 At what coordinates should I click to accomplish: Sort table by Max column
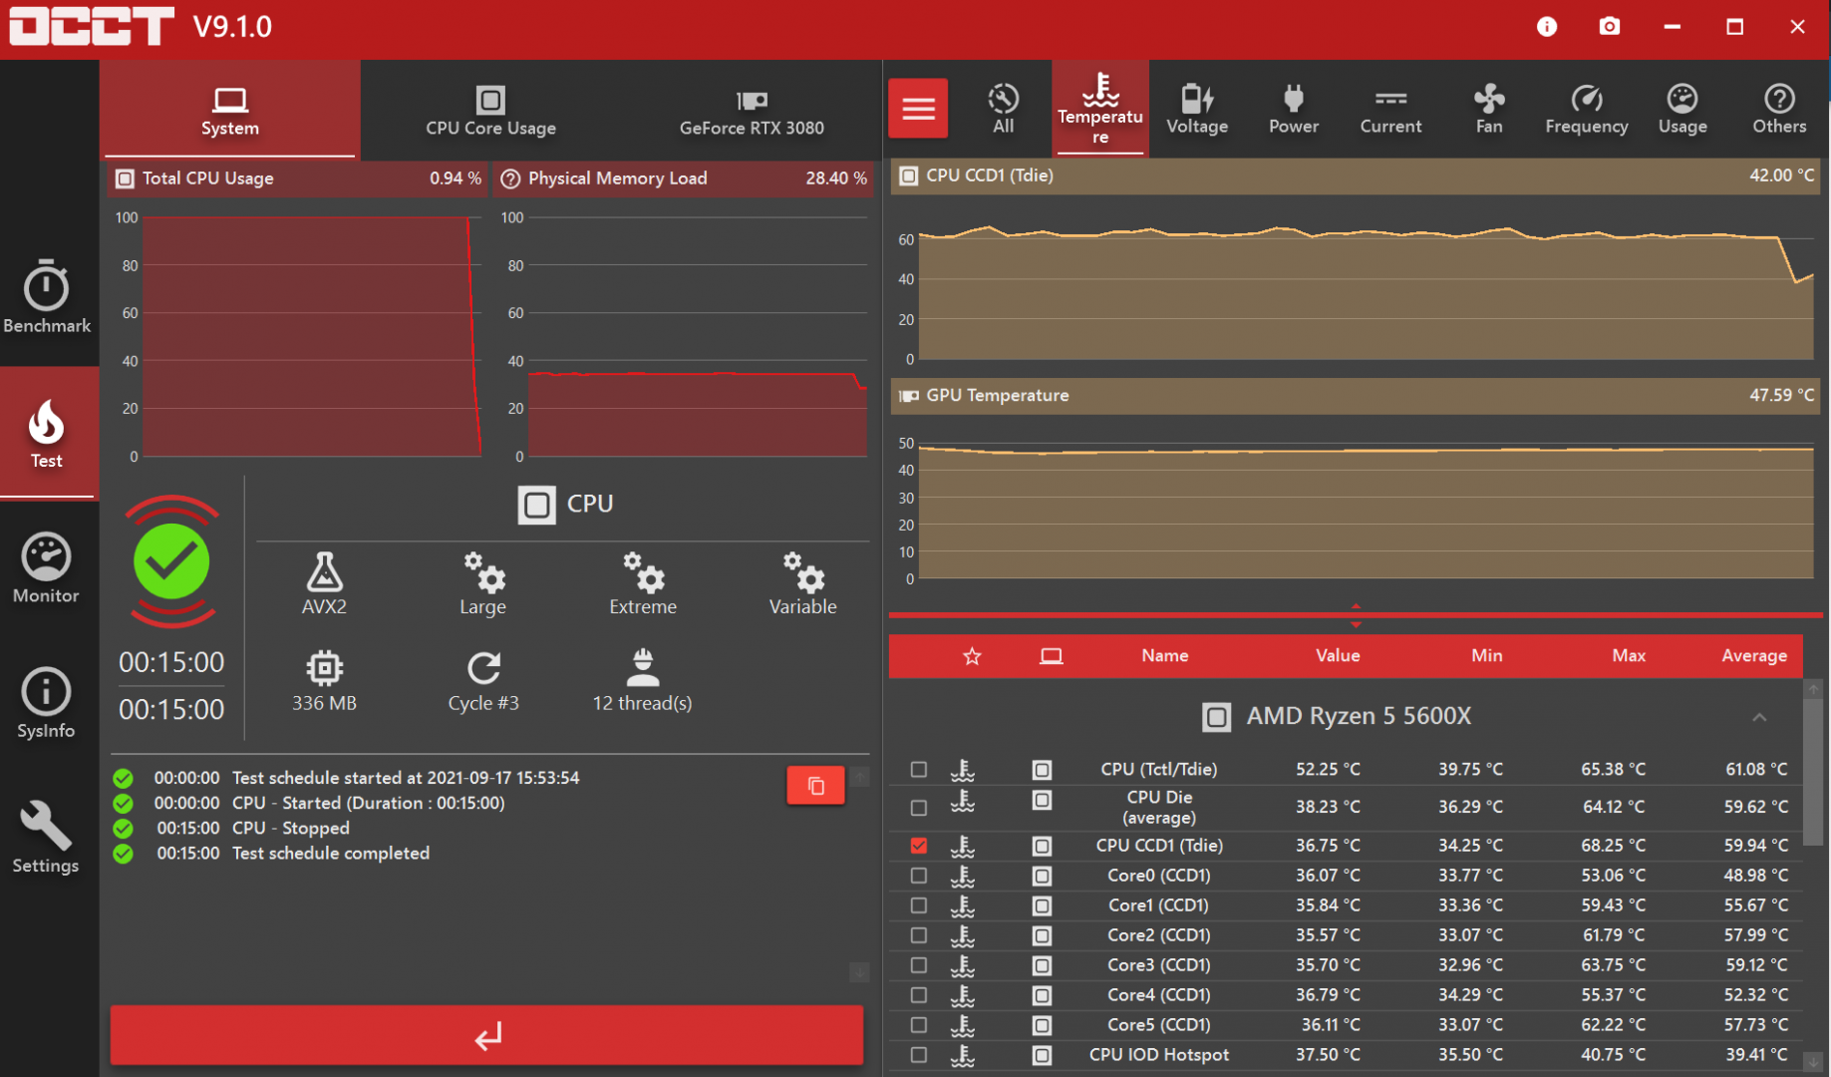1629,656
